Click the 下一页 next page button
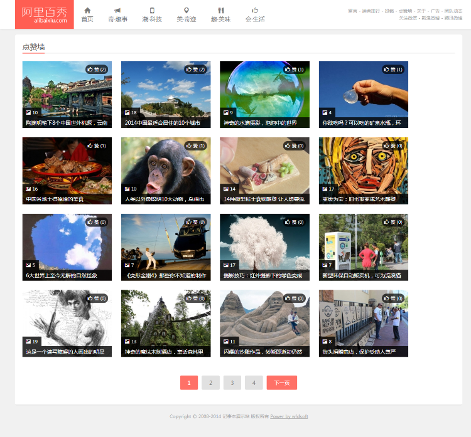Screen dimensions: 471x437 (282, 382)
